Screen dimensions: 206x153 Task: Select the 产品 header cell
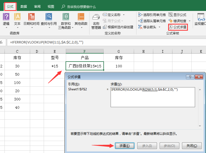pos(85,58)
